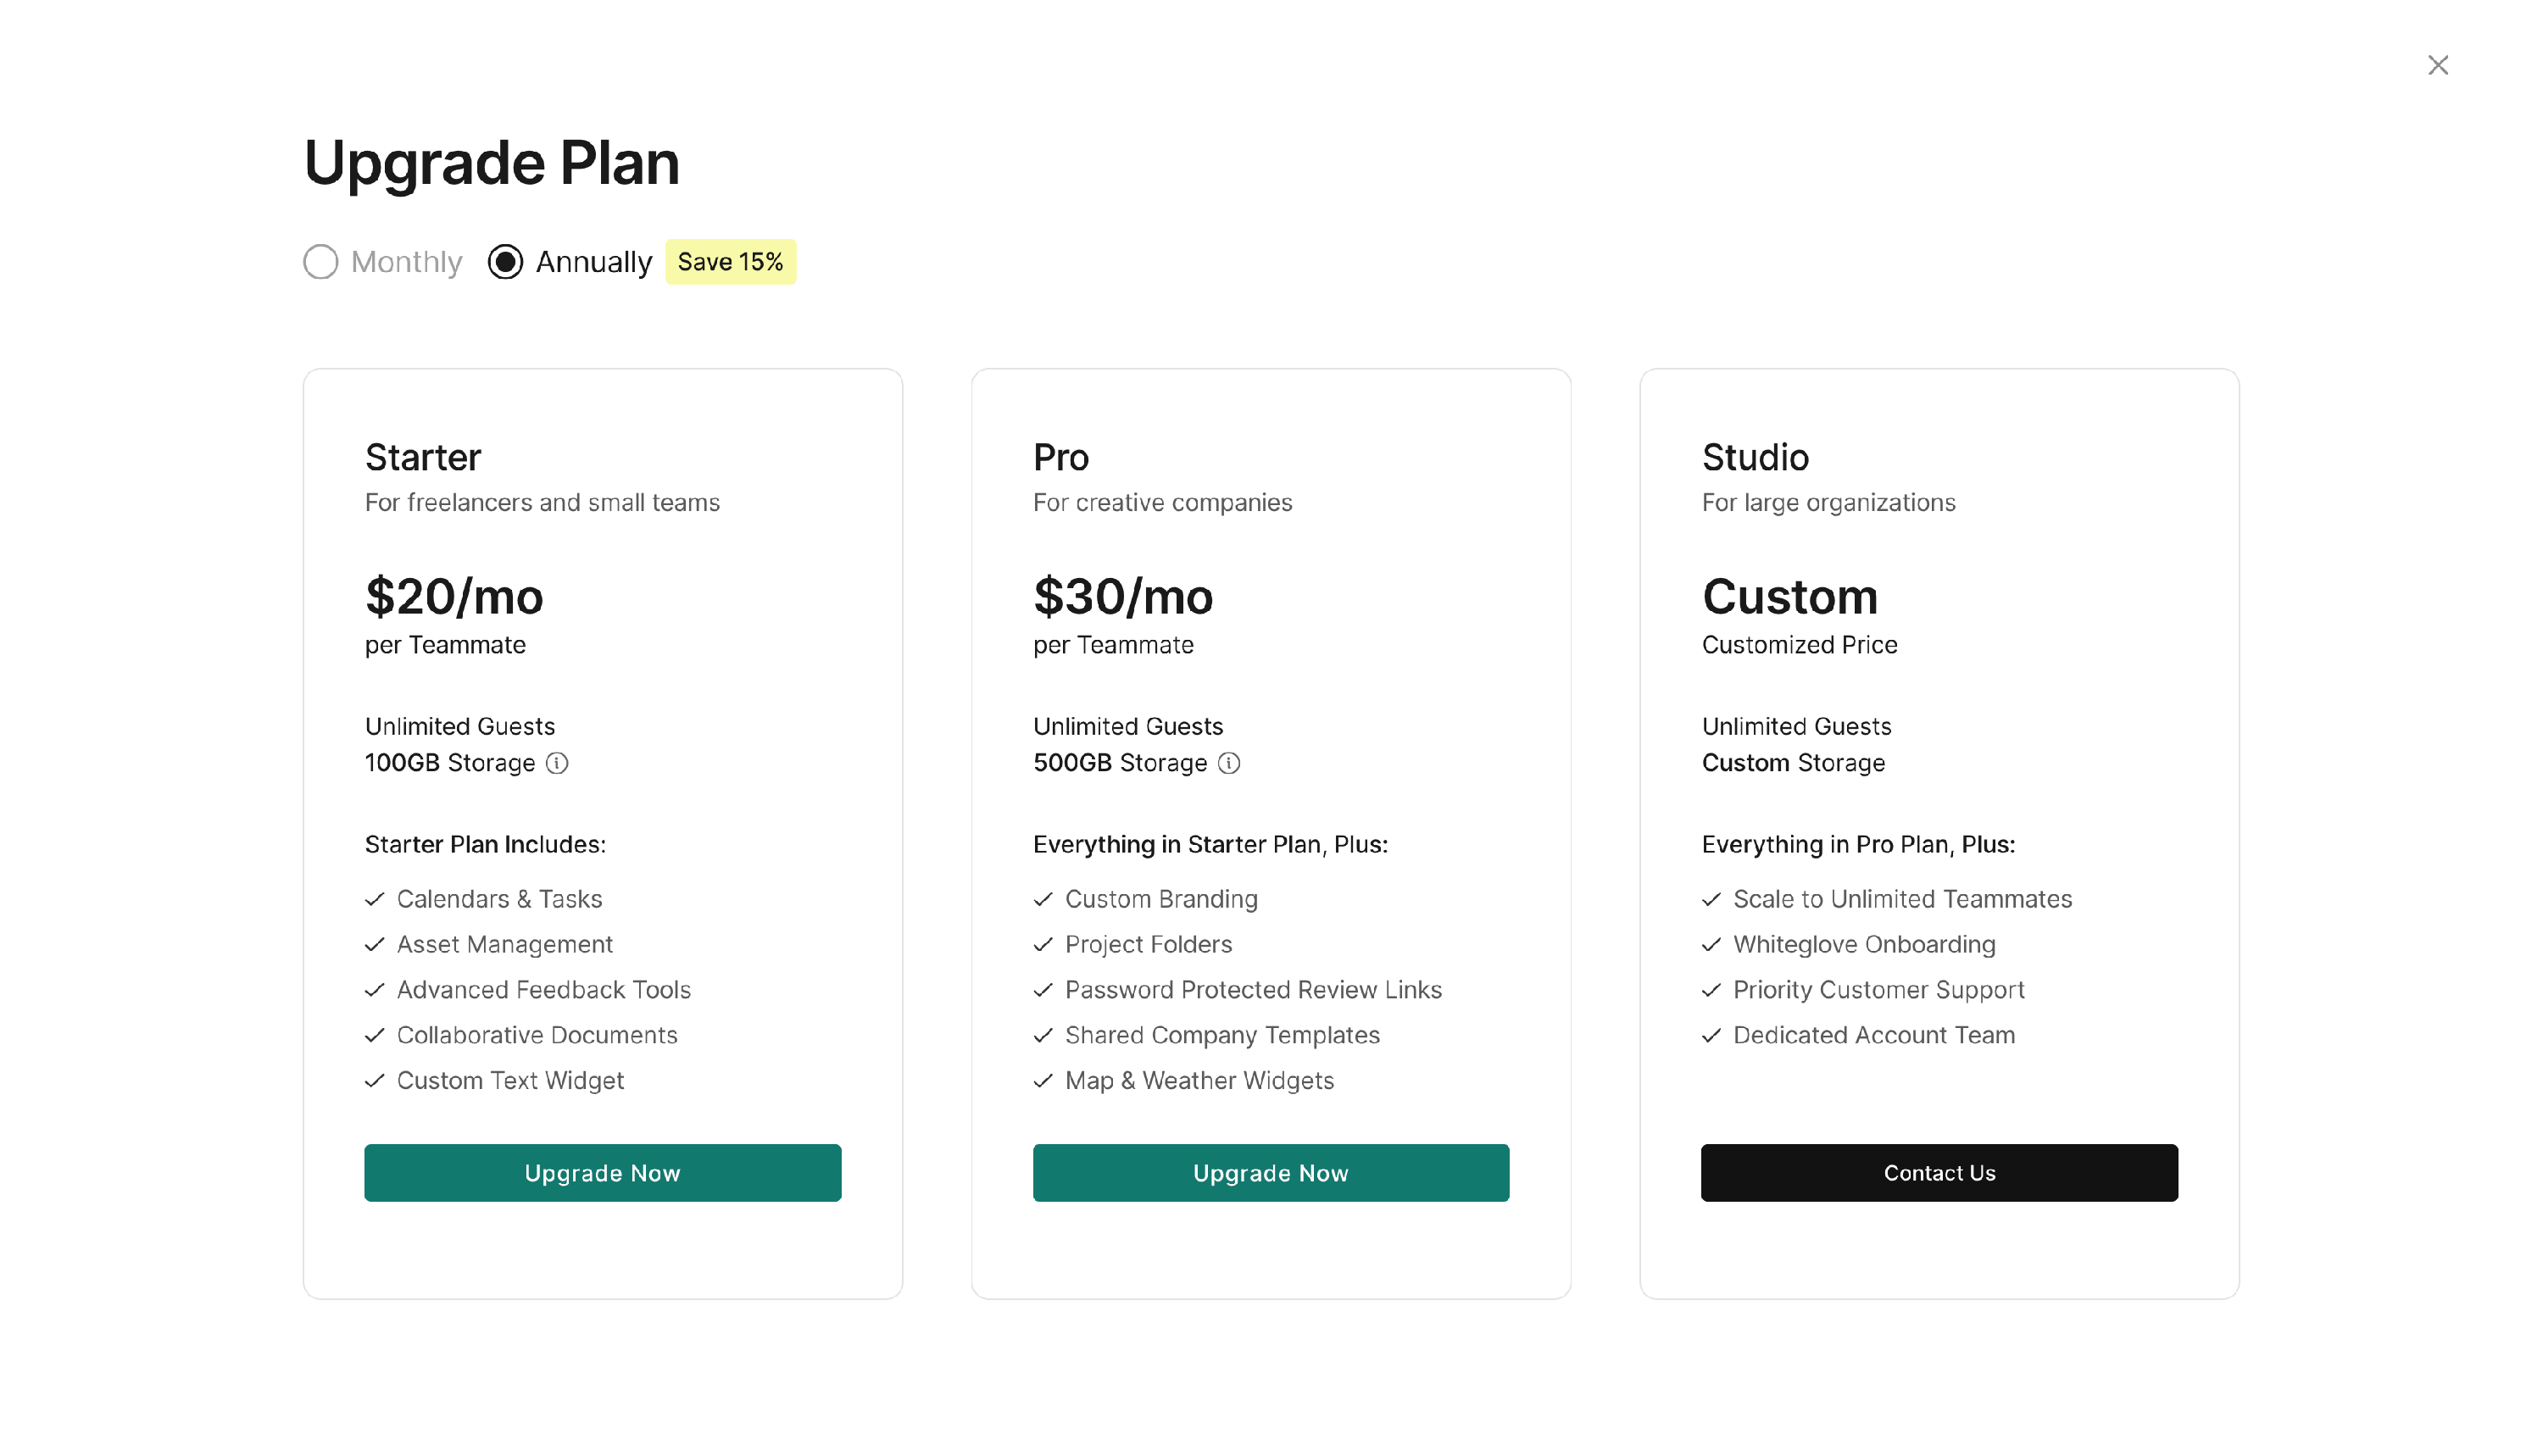Viewport: 2543px width, 1456px height.
Task: Click checkmark next to Calendars & Tasks
Action: point(375,899)
